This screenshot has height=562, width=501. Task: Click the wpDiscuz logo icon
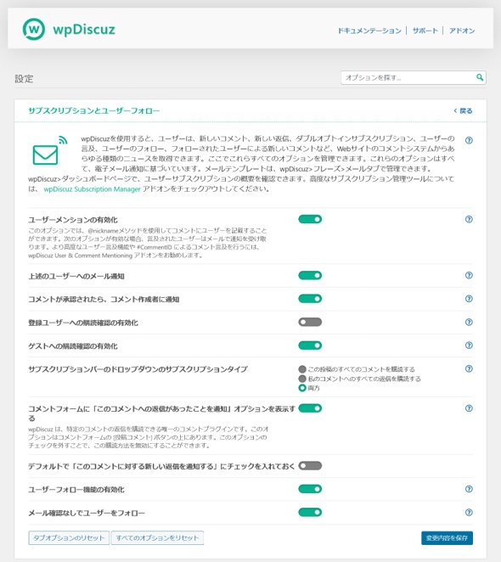point(34,29)
